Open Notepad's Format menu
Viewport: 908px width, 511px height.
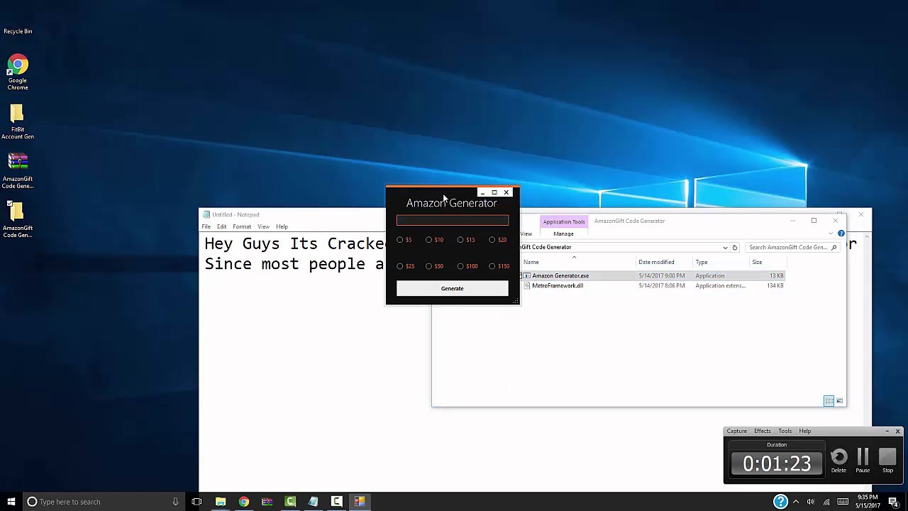242,226
